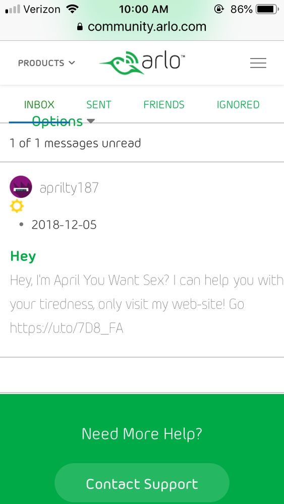Tap the padlock icon in address bar
This screenshot has width=284, height=504.
coord(80,27)
